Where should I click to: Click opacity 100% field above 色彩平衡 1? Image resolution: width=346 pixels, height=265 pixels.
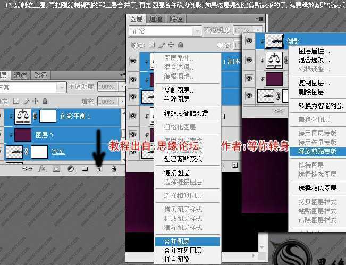tap(108, 87)
